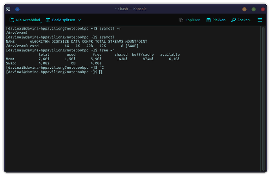The width and height of the screenshot is (271, 176).
Task: Open a new tab with Nieuw tabblad
Action: [24, 20]
